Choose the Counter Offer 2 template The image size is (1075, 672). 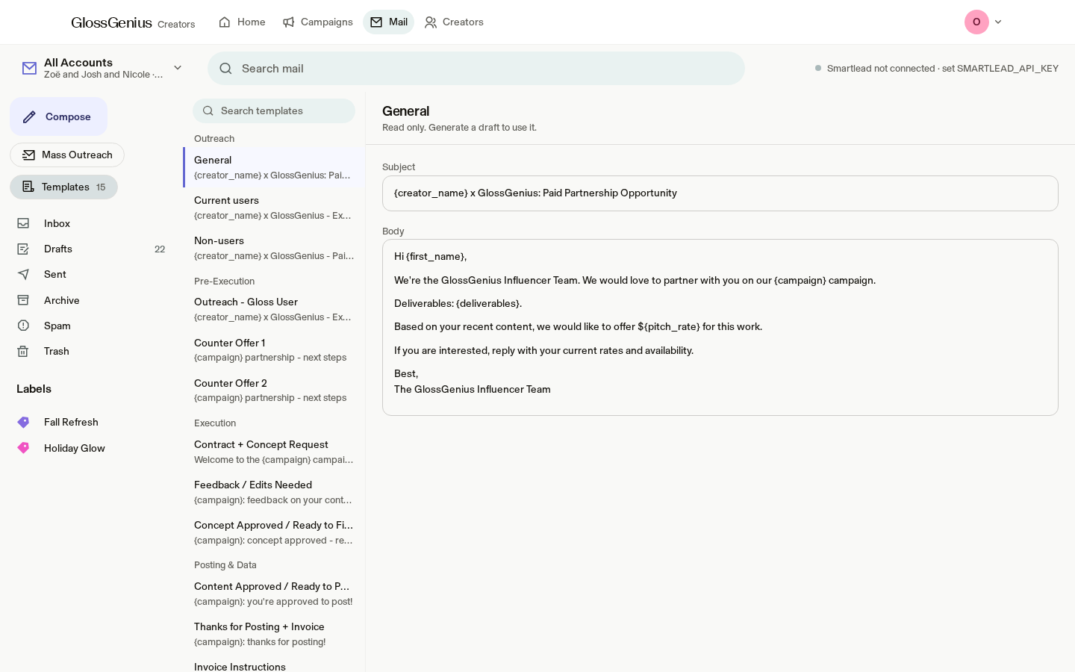click(274, 391)
